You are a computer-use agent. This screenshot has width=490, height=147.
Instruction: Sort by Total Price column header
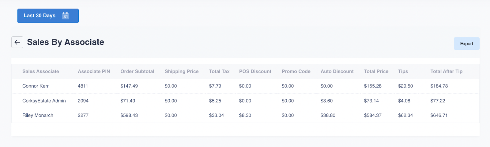(x=376, y=71)
